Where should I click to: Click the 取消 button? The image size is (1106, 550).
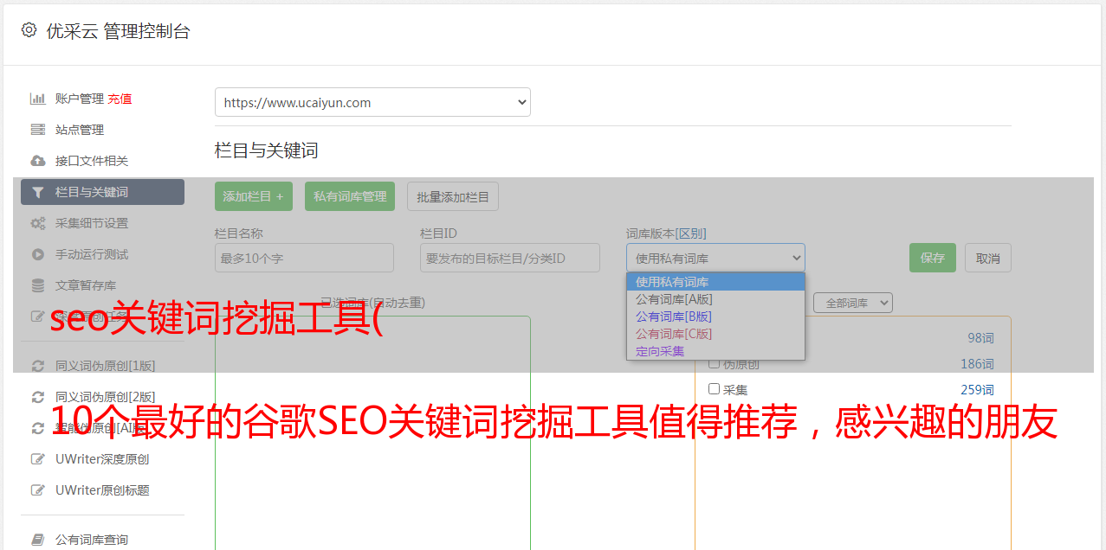pos(988,258)
